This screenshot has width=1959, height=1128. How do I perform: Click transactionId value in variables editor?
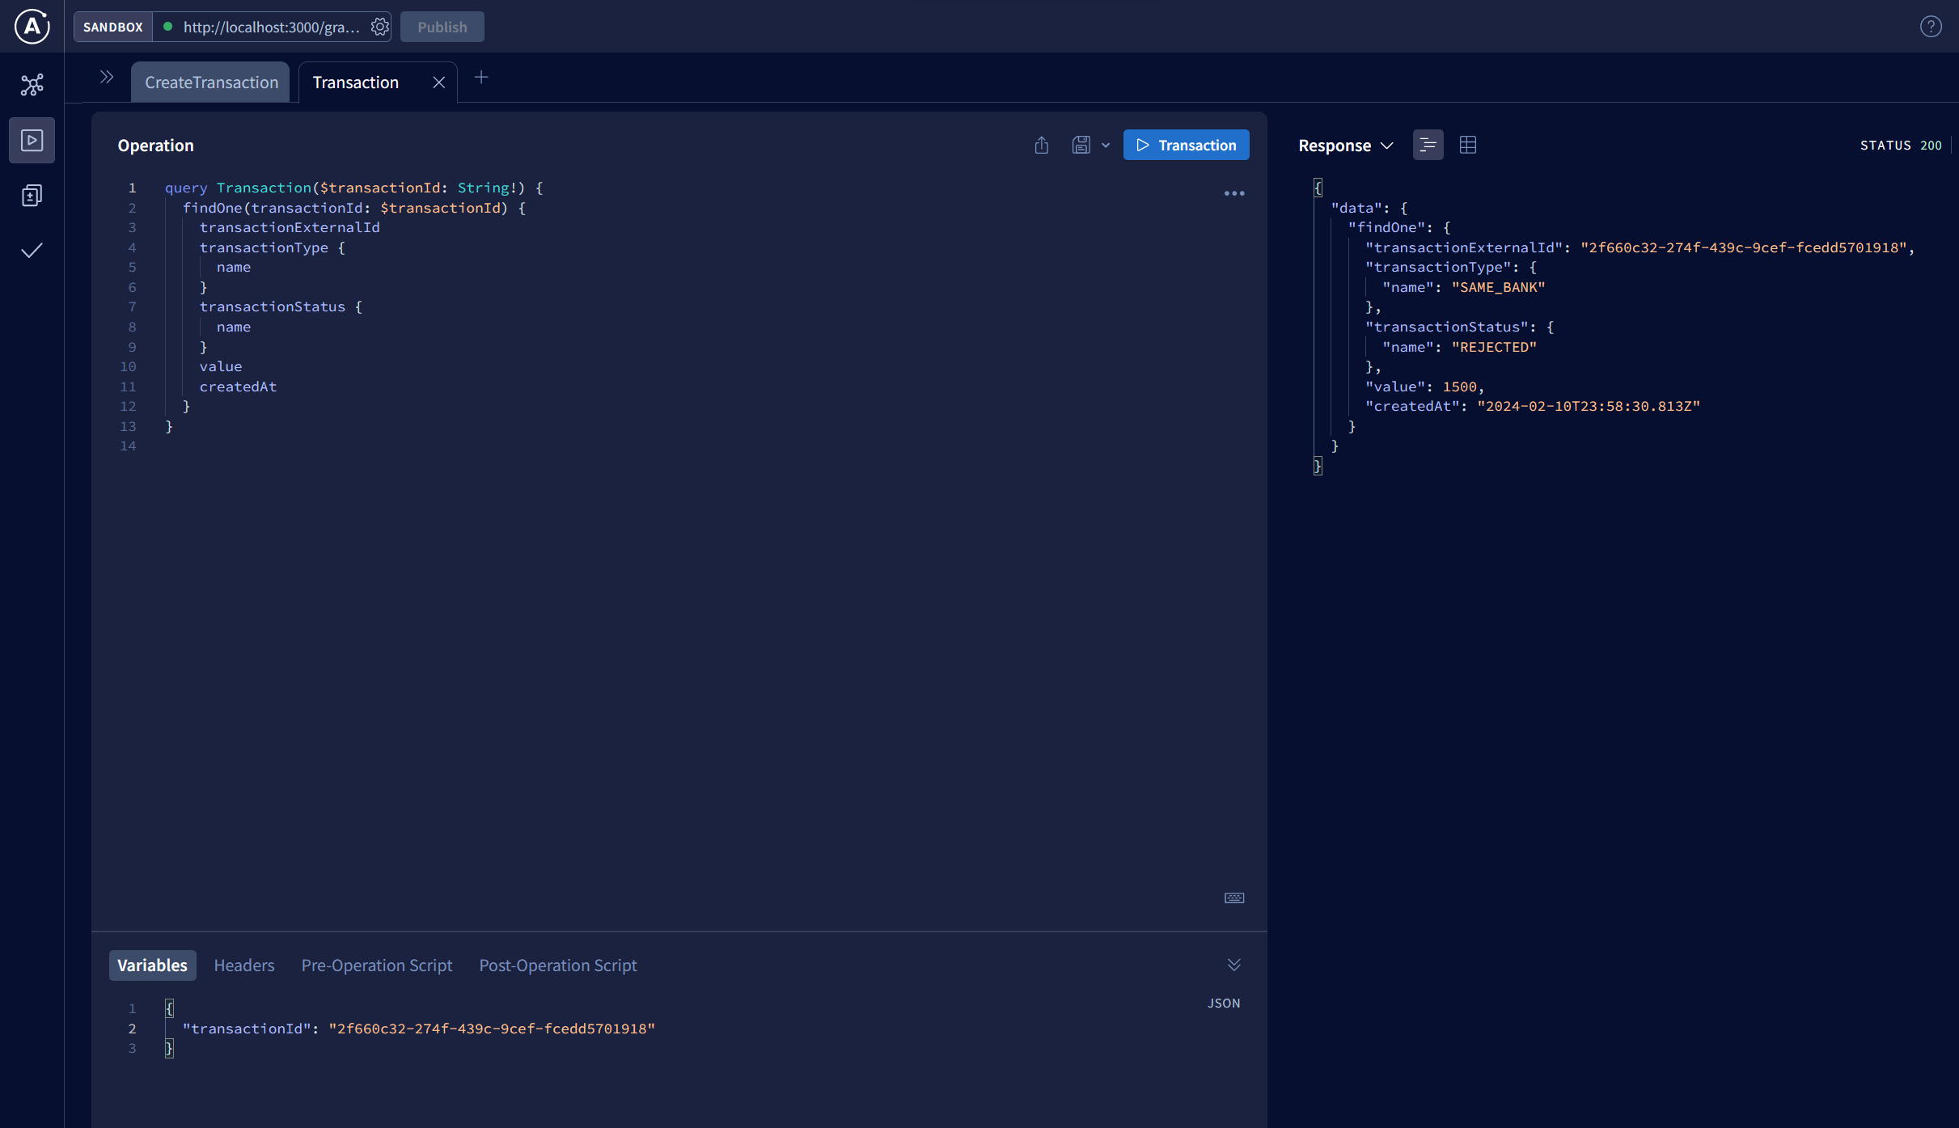click(492, 1029)
